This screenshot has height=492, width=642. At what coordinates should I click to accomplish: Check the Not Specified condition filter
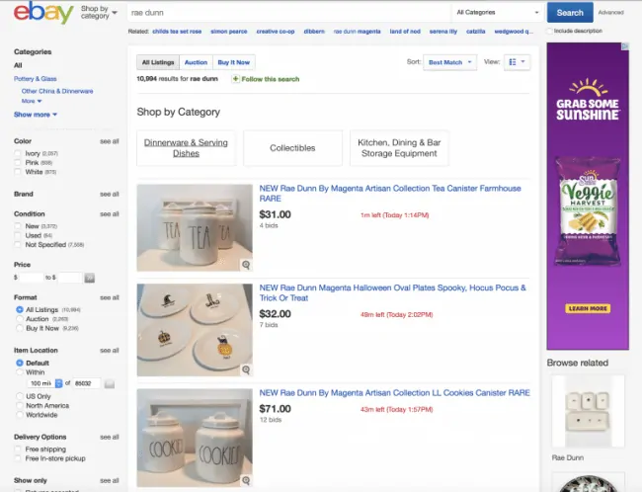(18, 245)
